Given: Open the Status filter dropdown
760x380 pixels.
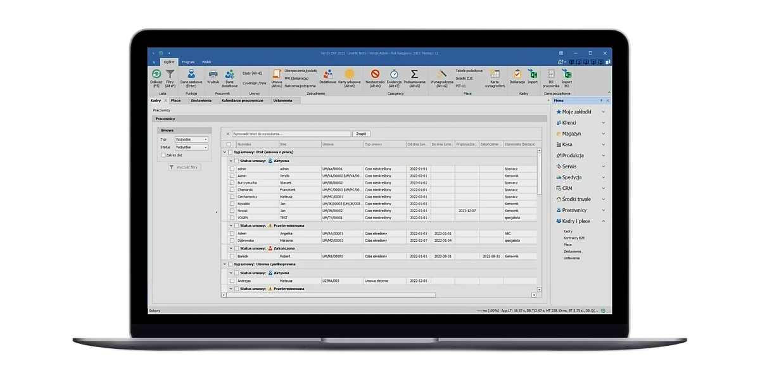Looking at the screenshot, I should 191,147.
